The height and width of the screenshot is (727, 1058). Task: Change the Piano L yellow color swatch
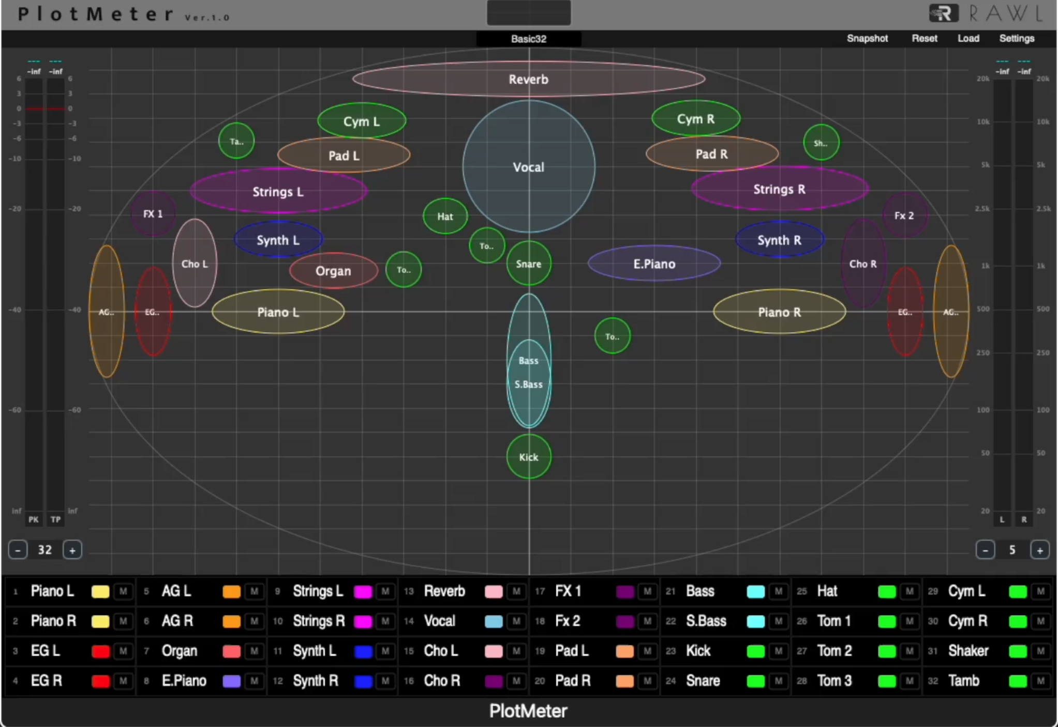tap(100, 592)
